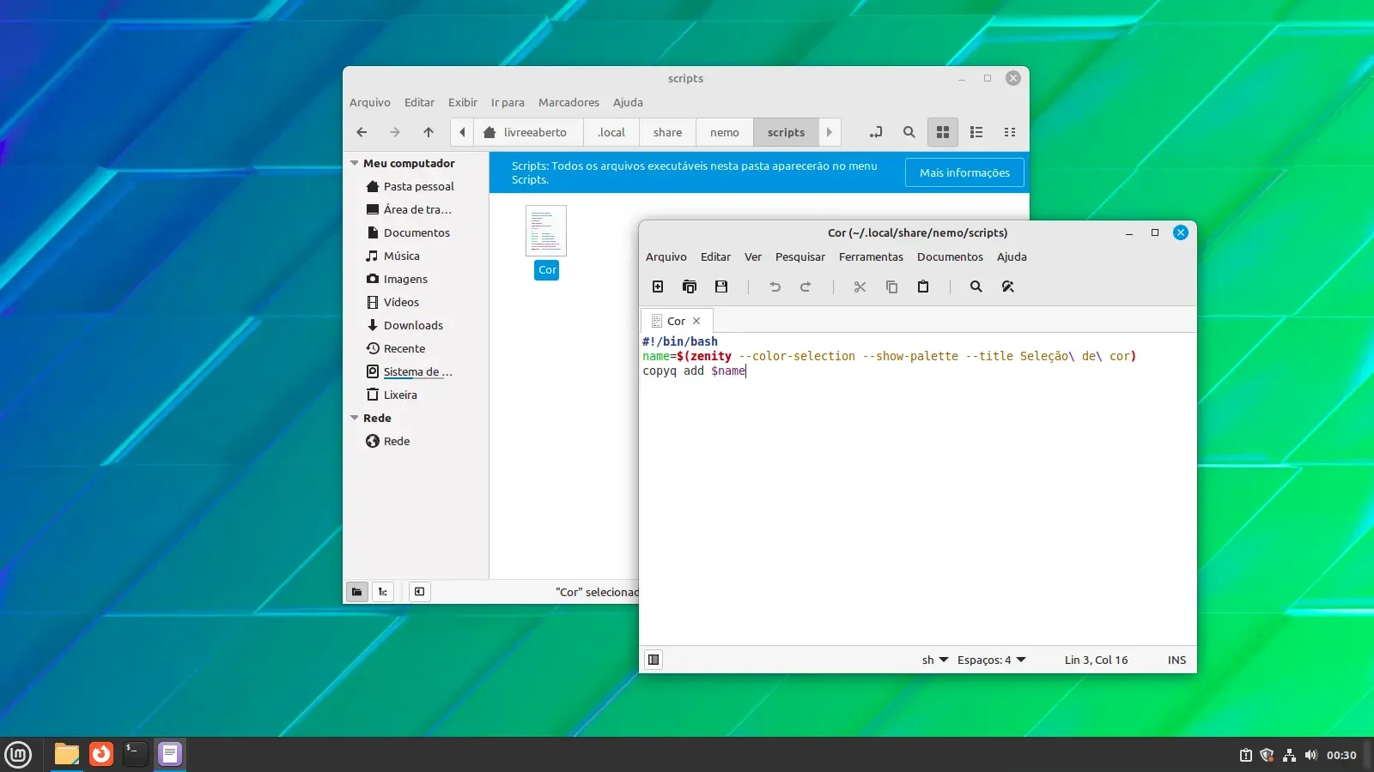Image resolution: width=1374 pixels, height=772 pixels.
Task: Create a new document in the text editor
Action: click(x=658, y=286)
